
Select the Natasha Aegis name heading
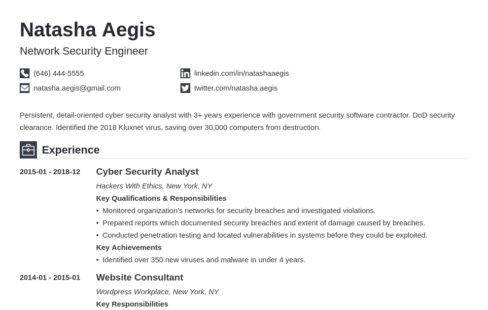click(87, 30)
